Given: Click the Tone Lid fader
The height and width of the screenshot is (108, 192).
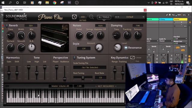Looking at the screenshot, I should [45, 67].
